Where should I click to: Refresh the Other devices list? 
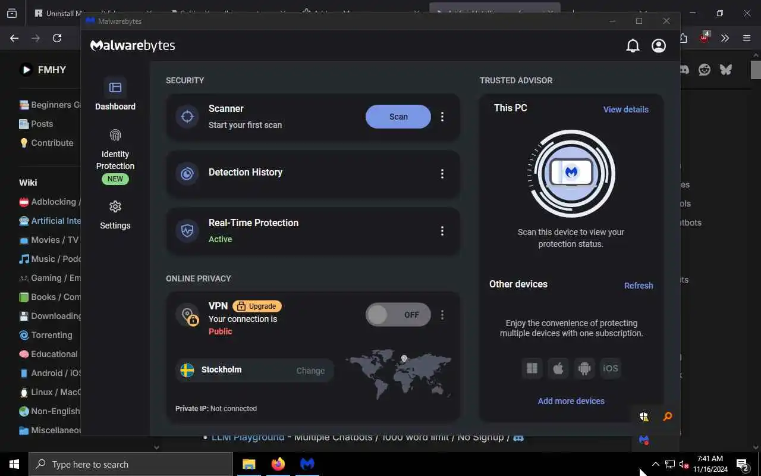tap(639, 286)
